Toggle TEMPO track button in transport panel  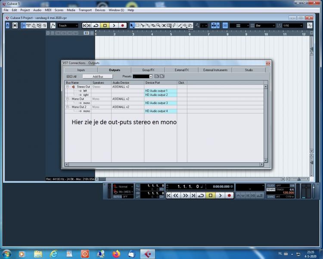click(x=271, y=190)
